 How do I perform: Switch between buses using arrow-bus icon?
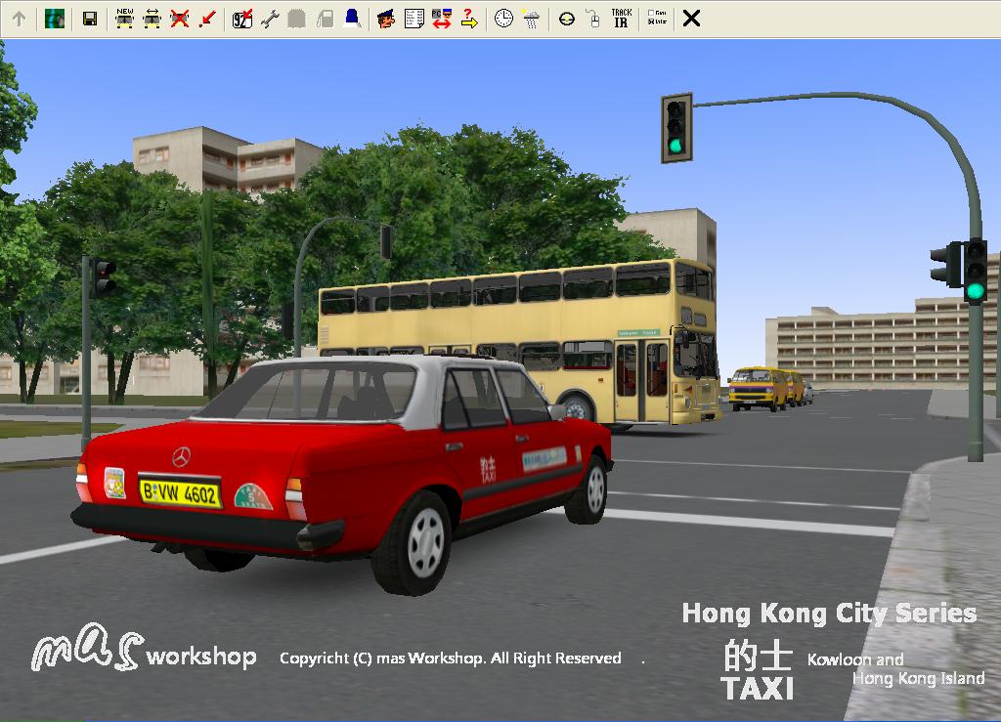pos(152,20)
